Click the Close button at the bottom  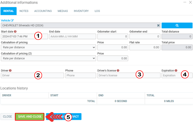click(x=7, y=117)
